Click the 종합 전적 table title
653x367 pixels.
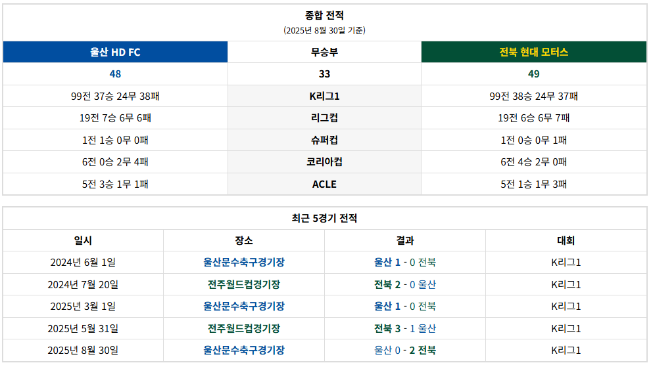coord(324,15)
